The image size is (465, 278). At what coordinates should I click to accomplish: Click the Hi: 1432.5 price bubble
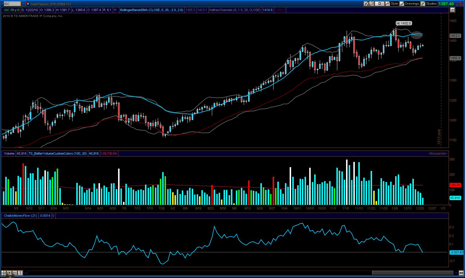[x=404, y=23]
